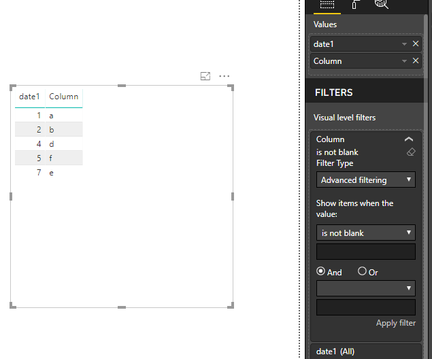The image size is (432, 359).
Task: Select date1 cell with value 1
Action: point(30,116)
